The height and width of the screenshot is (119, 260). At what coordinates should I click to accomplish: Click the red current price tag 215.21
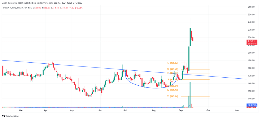click(x=252, y=41)
